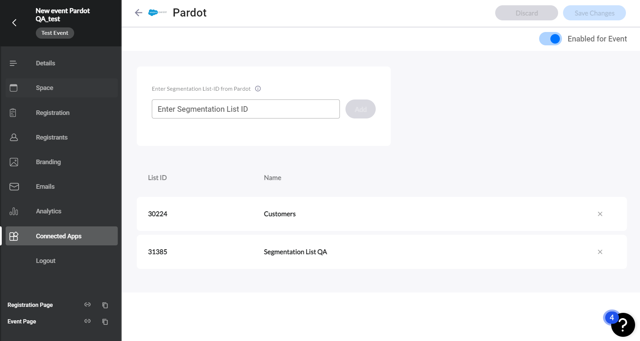Image resolution: width=640 pixels, height=341 pixels.
Task: Click list ID 30224
Action: 158,214
